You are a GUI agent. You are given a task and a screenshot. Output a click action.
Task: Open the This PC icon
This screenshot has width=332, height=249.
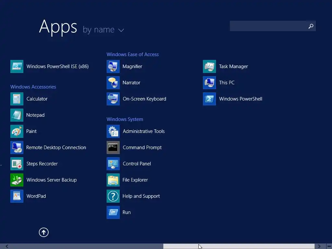tap(209, 83)
